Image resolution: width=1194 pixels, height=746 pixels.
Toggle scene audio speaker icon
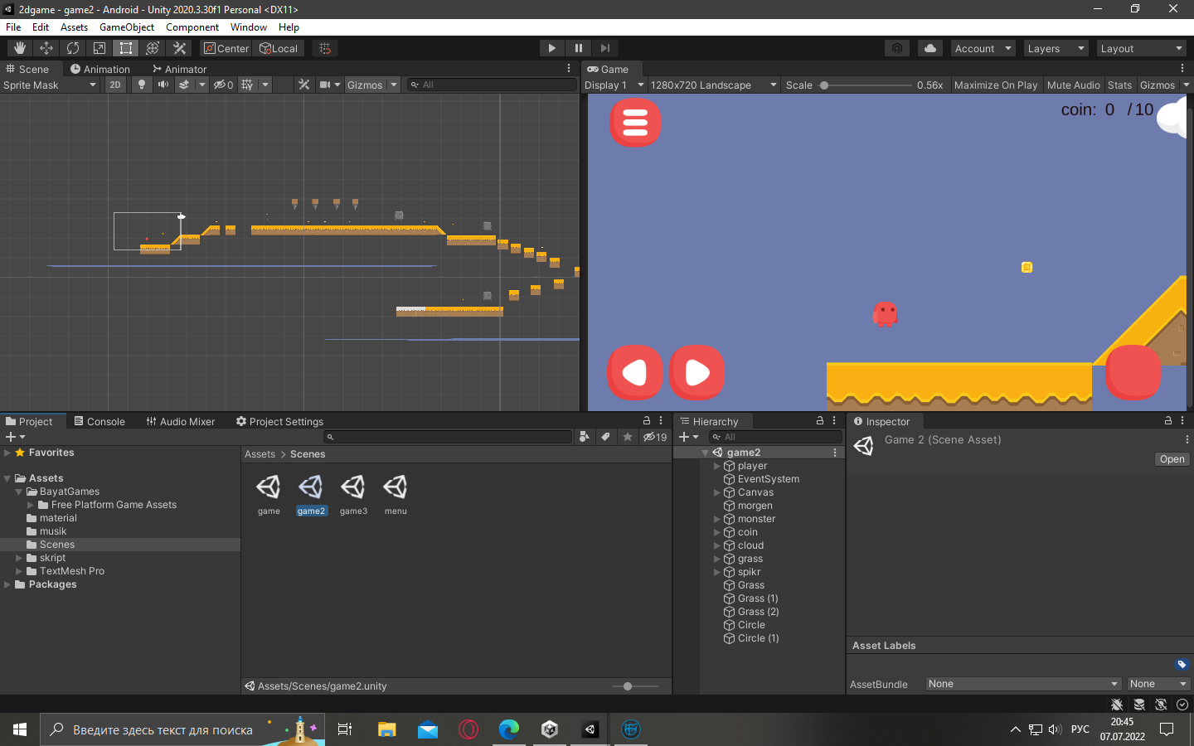pos(163,85)
